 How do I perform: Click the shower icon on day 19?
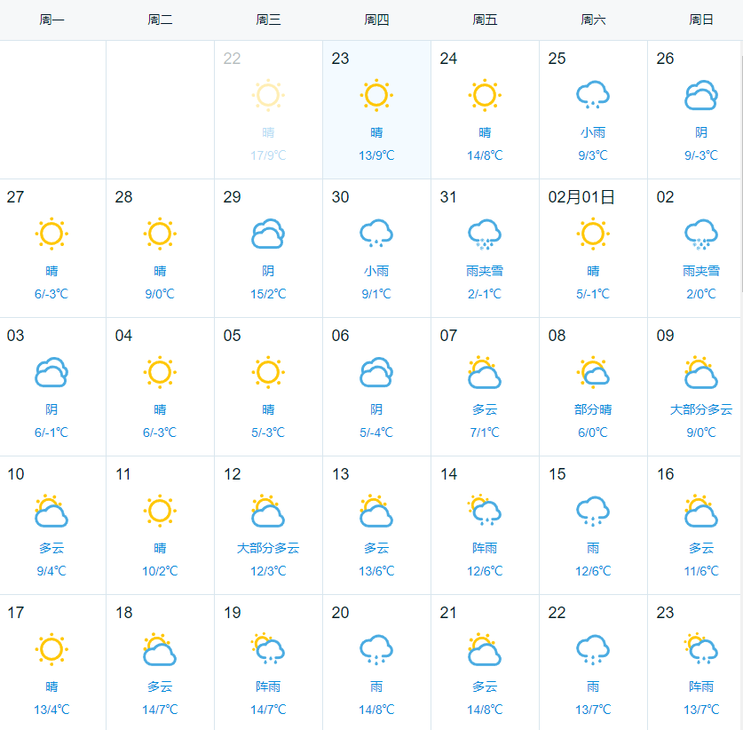[268, 649]
